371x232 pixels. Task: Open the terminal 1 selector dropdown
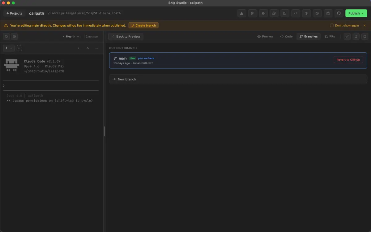pos(9,48)
